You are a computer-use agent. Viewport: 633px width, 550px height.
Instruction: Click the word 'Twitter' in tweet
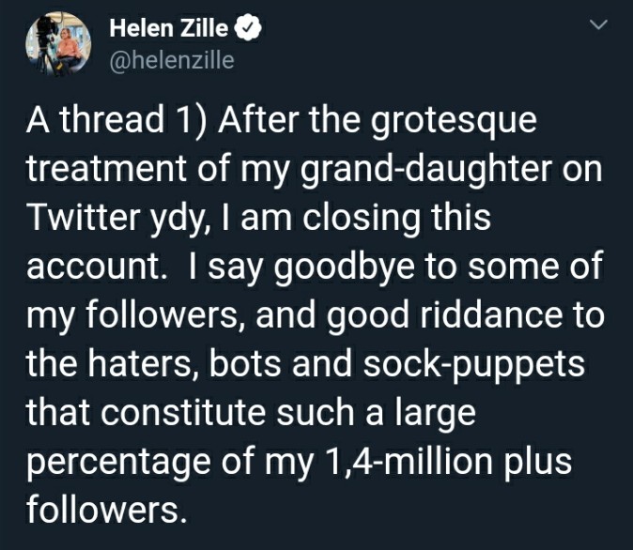[x=84, y=217]
